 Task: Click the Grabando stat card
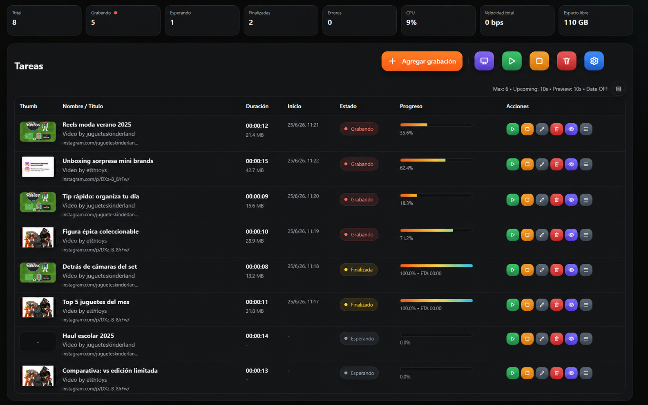tap(123, 20)
